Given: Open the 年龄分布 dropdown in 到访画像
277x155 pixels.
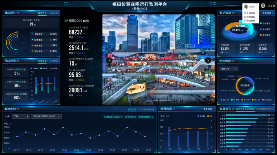Looking at the screenshot, I should 229,69.
